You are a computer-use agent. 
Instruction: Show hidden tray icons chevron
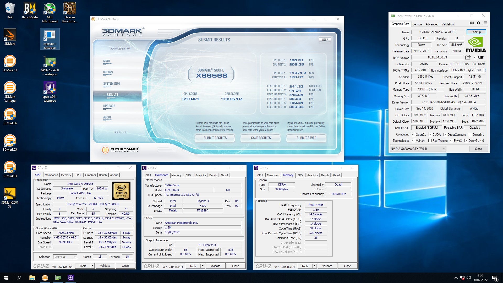456,278
